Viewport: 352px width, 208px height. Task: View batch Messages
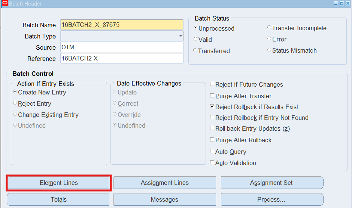coord(165,200)
